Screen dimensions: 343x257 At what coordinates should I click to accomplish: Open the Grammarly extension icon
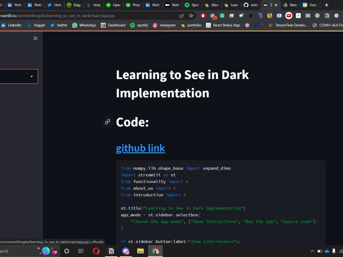222,15
